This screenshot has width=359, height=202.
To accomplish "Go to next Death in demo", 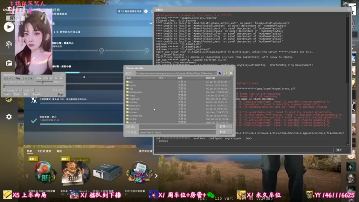I will tap(32, 90).
